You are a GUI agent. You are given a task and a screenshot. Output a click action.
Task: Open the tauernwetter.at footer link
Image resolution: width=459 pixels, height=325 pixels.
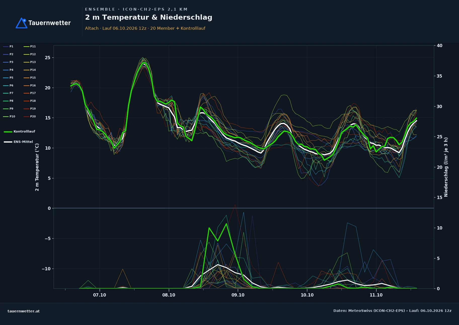tap(23, 311)
